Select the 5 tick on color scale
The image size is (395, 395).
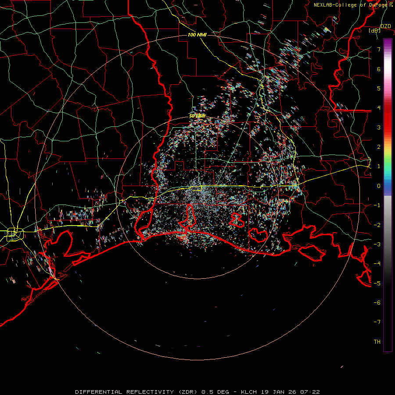click(379, 88)
